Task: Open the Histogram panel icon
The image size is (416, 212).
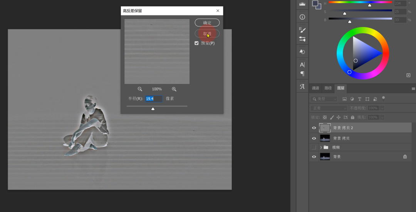Action: [x=302, y=4]
